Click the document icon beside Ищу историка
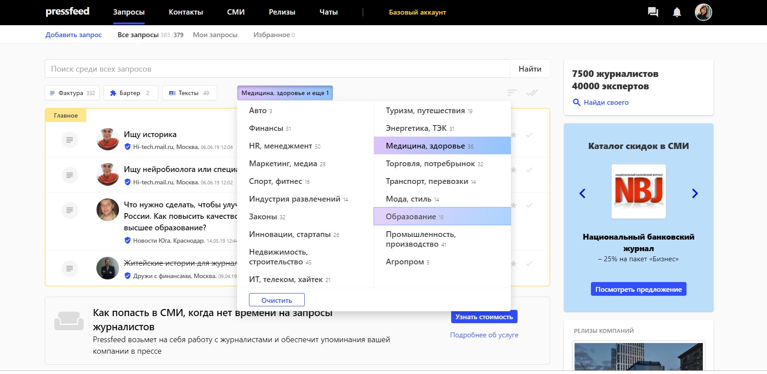This screenshot has width=767, height=374. pos(69,140)
